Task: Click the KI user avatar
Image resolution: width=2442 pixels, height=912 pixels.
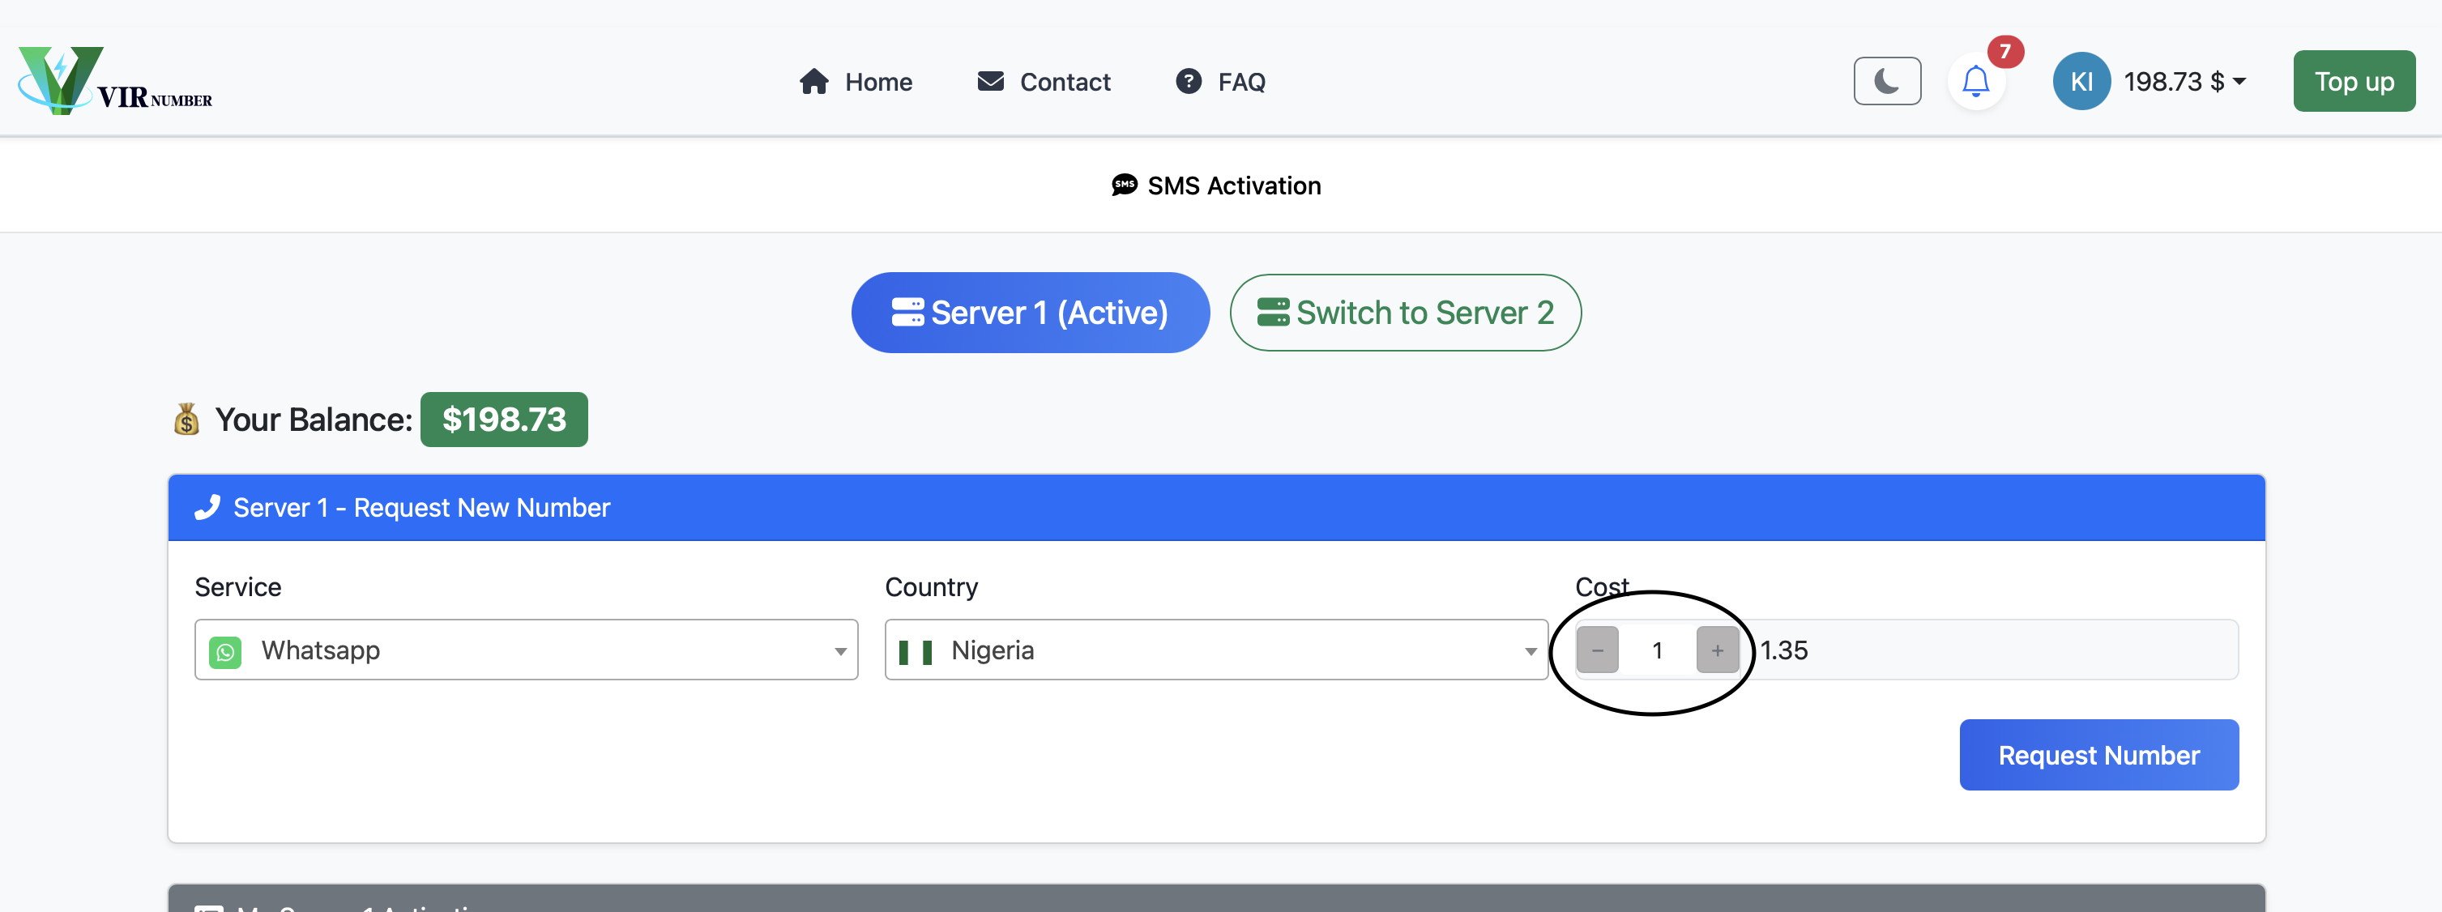Action: 2080,82
